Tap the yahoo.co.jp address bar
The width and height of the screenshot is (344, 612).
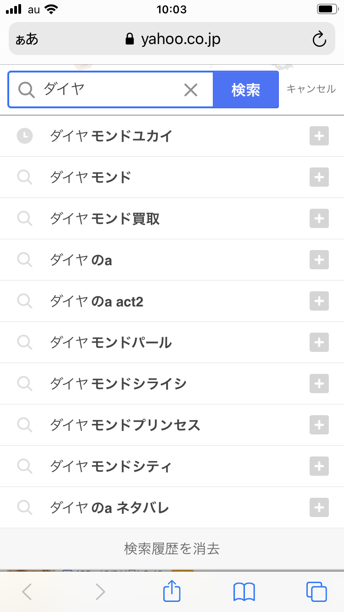[x=173, y=39]
